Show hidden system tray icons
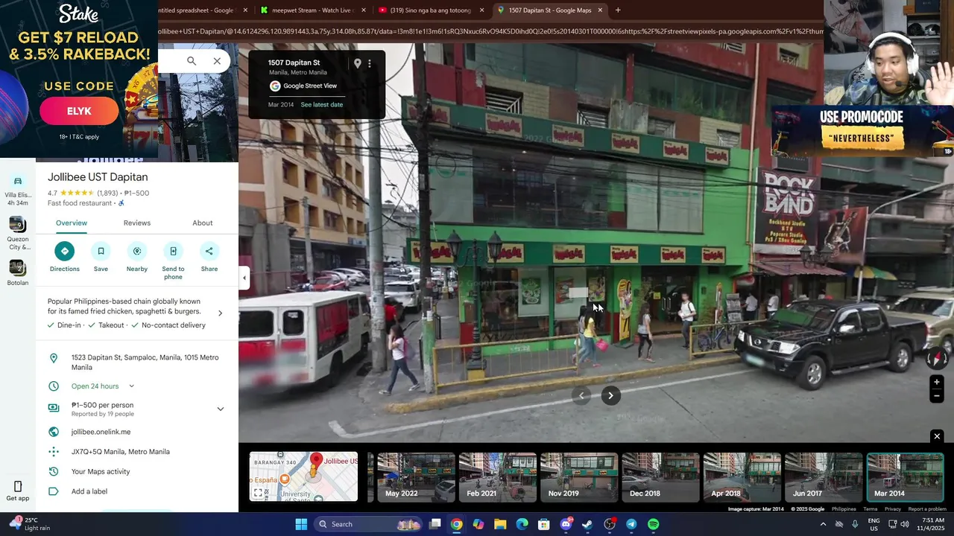Screen dimensions: 954x536 pyautogui.click(x=823, y=524)
